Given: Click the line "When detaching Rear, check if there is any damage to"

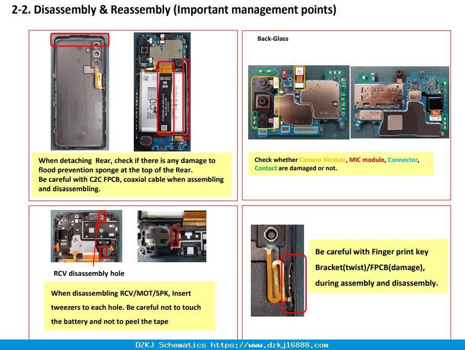Looking at the screenshot, I should tap(127, 160).
